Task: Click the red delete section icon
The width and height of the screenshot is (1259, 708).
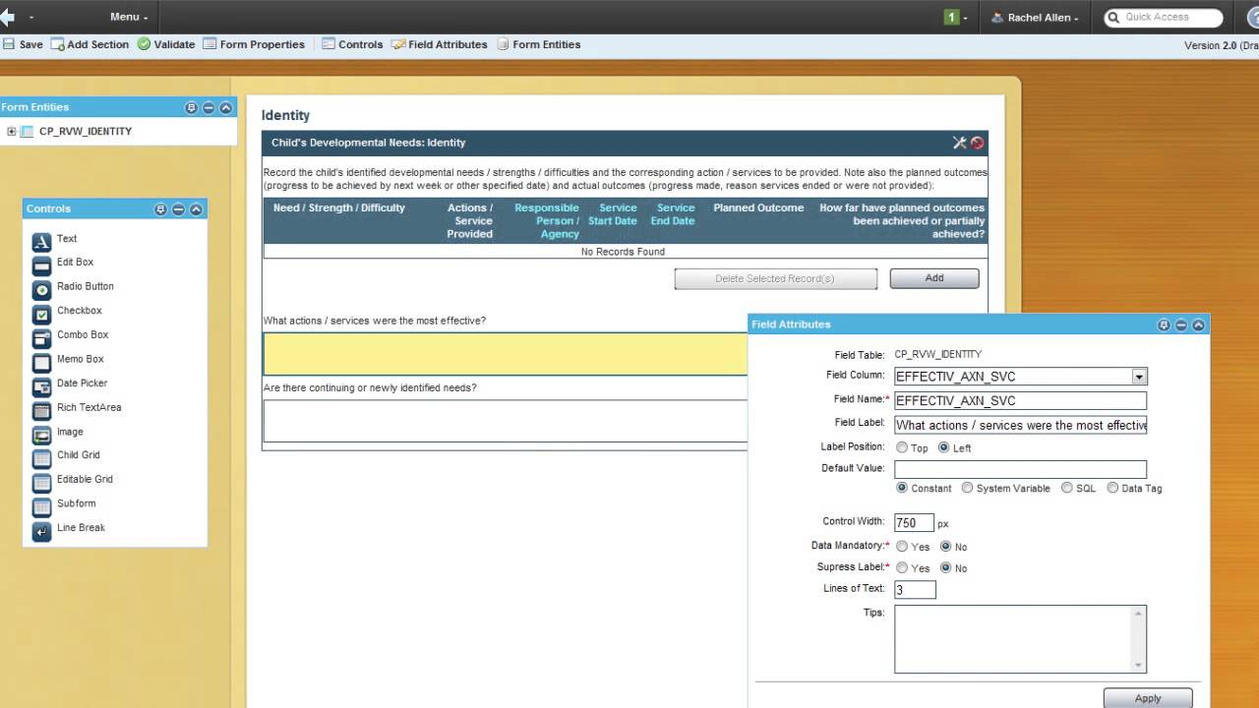Action: (x=978, y=143)
